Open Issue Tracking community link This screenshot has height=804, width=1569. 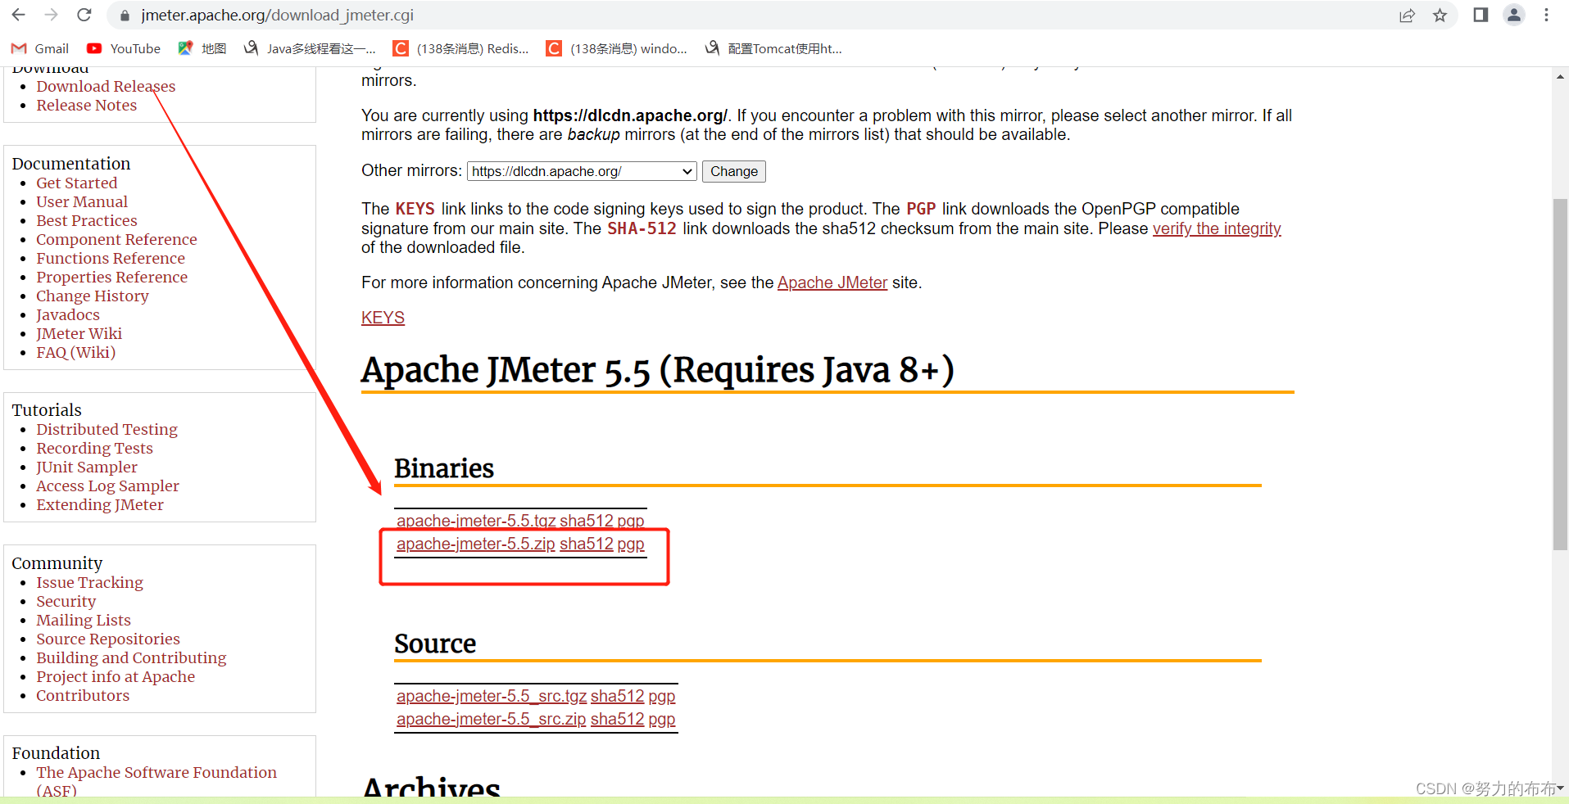click(x=90, y=582)
